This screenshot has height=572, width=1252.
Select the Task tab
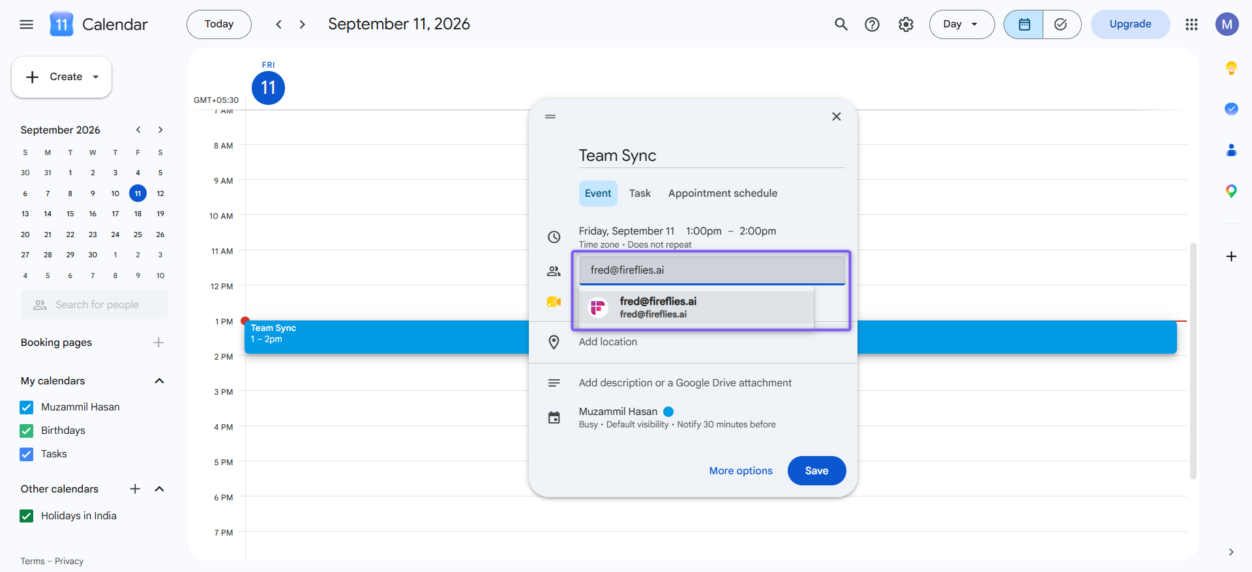(x=640, y=193)
